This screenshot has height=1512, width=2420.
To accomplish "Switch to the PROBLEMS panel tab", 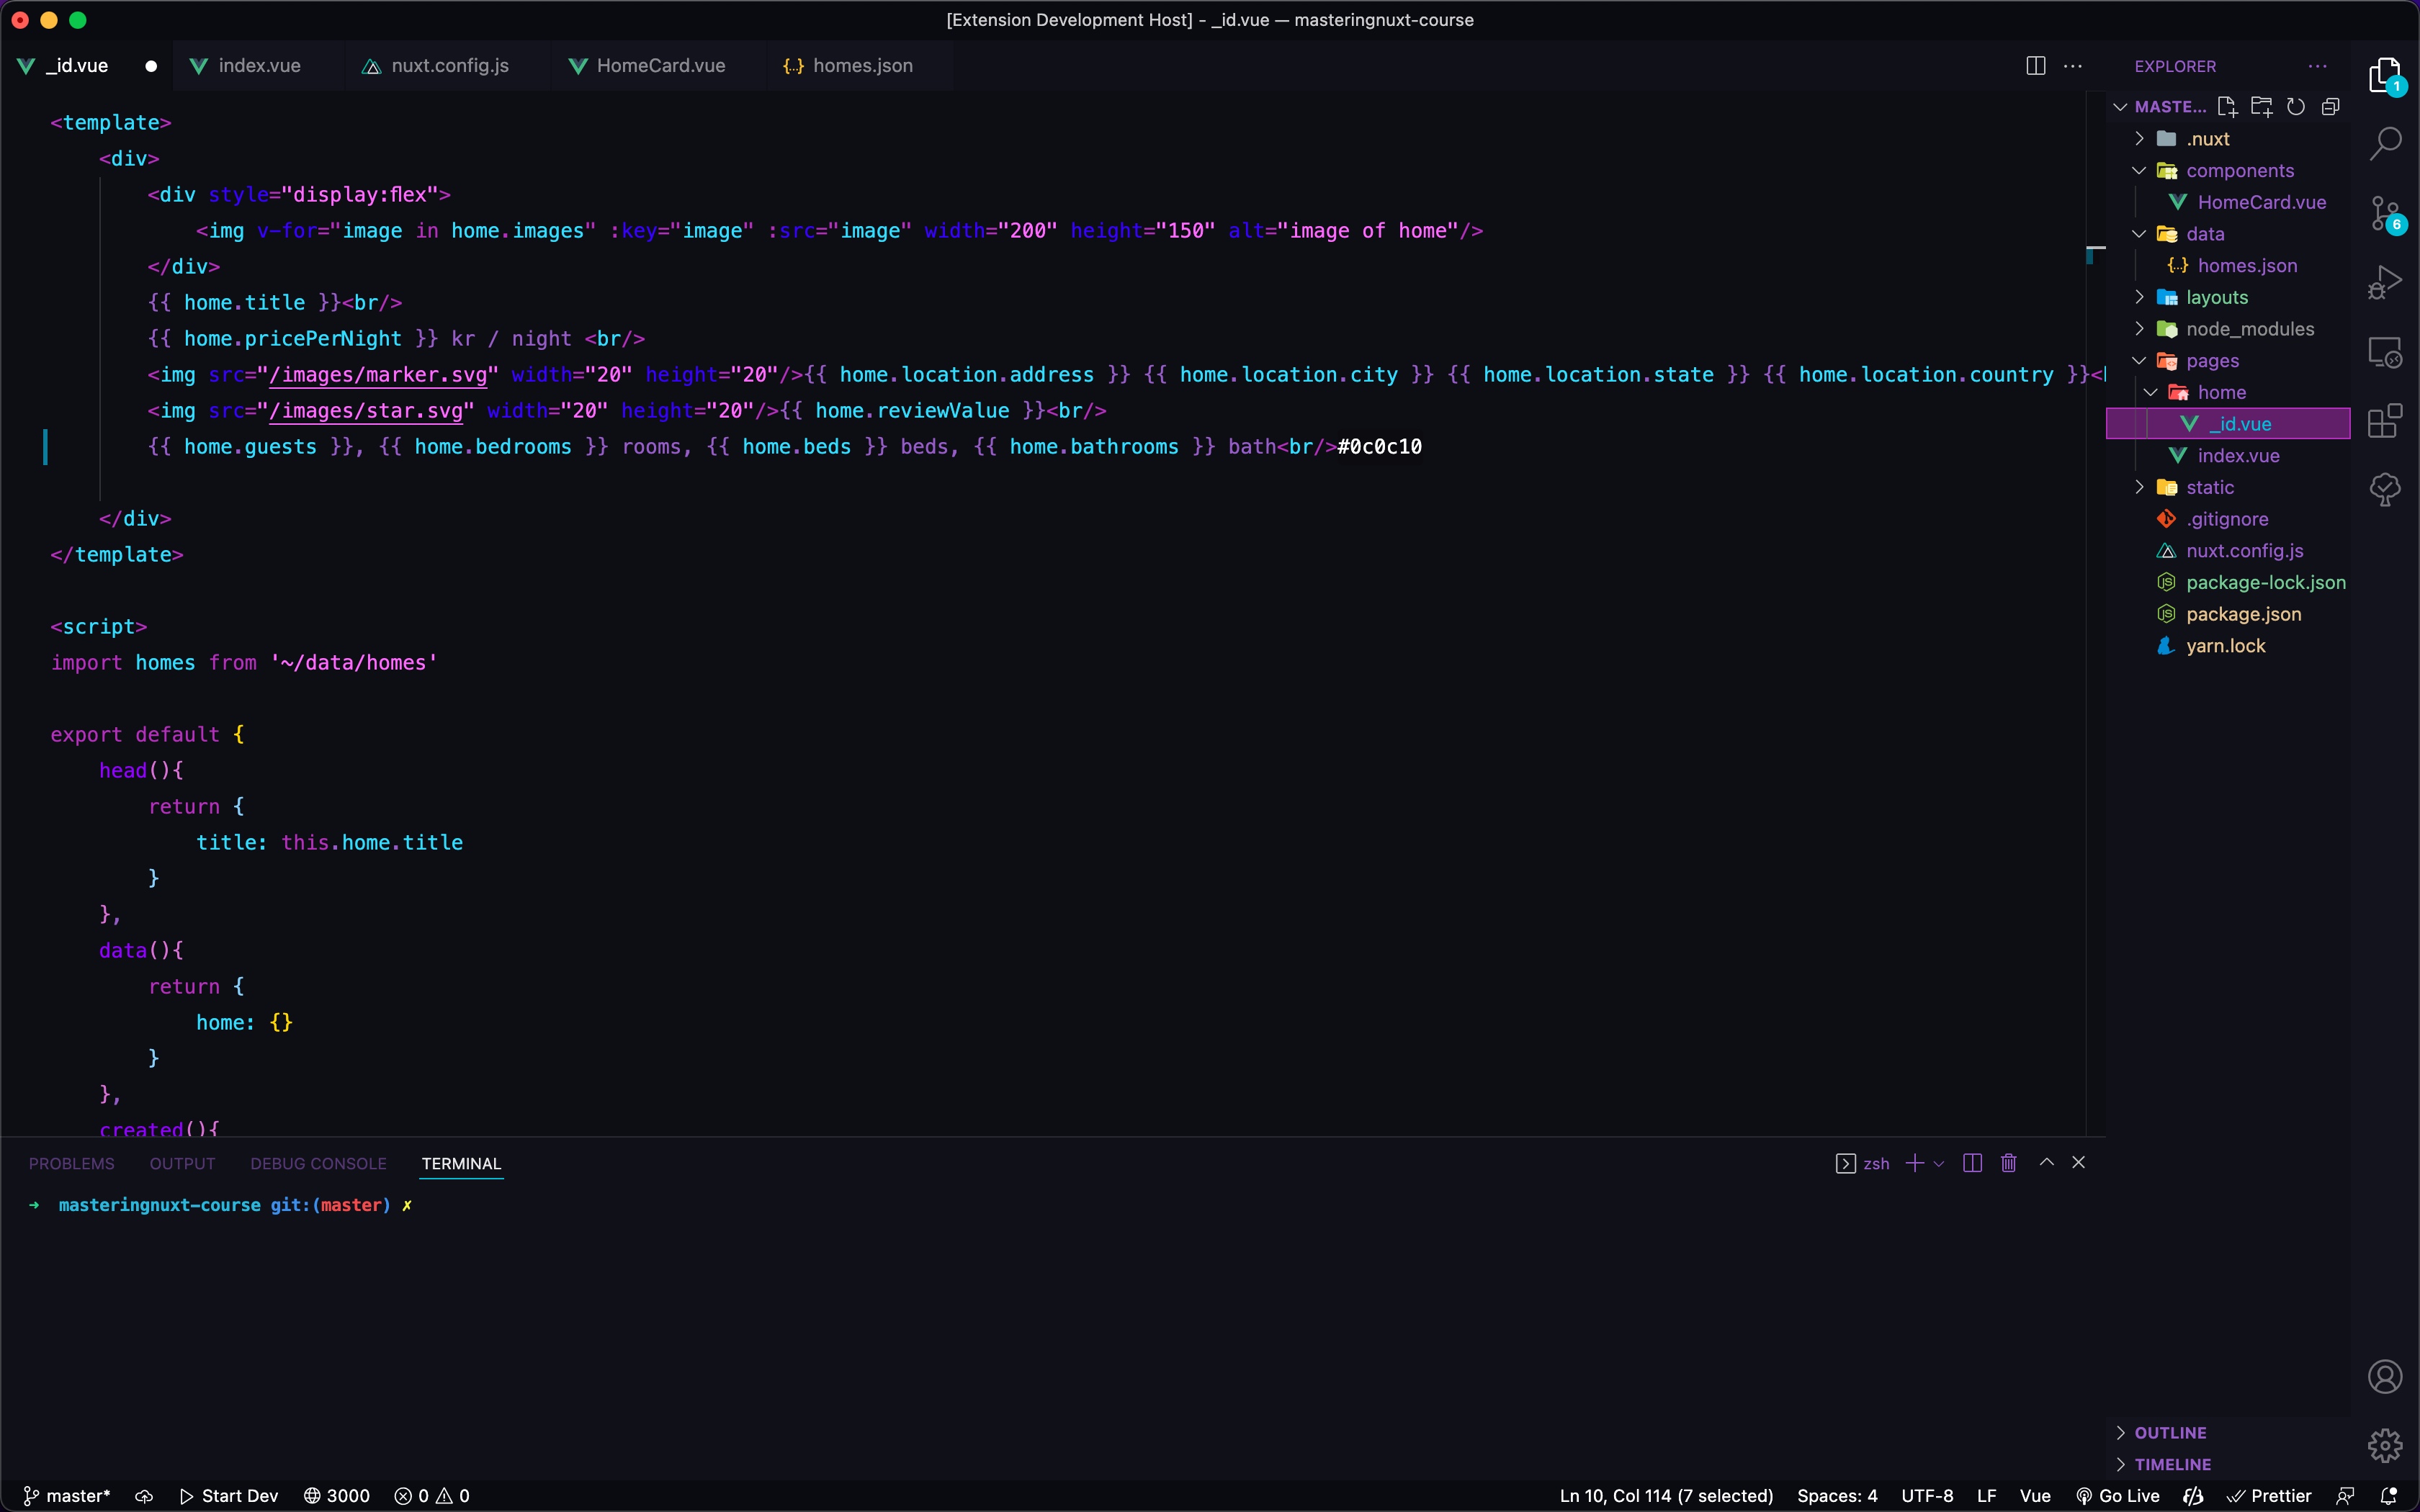I will tap(72, 1164).
